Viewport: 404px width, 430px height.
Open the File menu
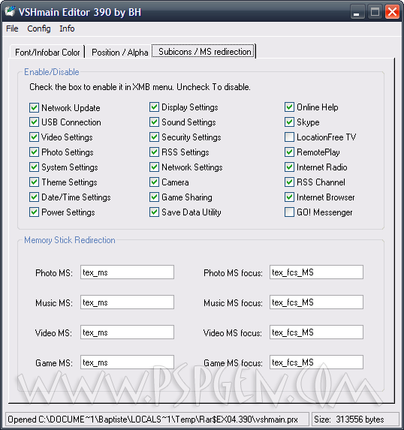tap(12, 29)
